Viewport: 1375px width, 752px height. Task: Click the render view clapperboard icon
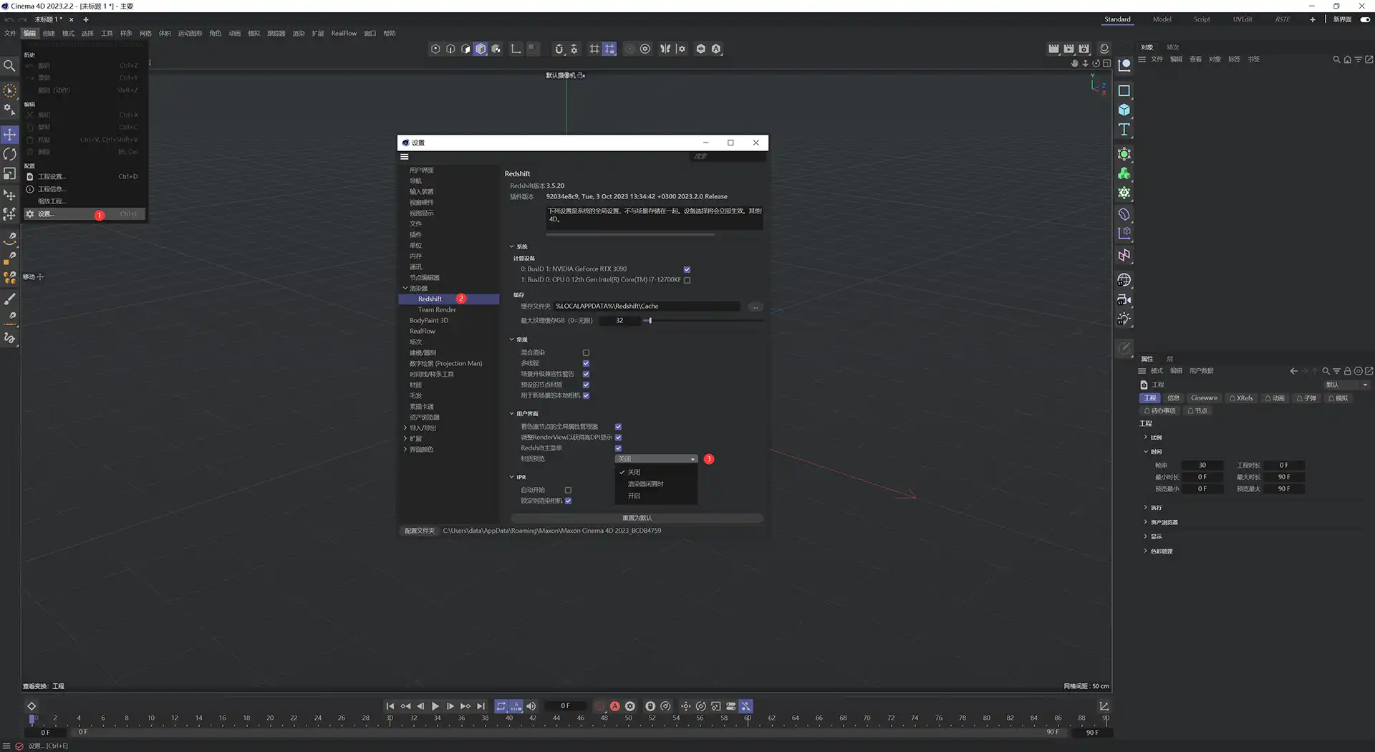point(1053,49)
